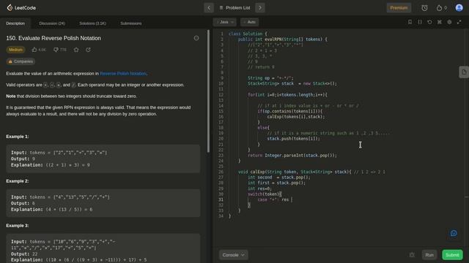Dislike the problem with thumbs down
The image size is (469, 263).
coord(60,50)
